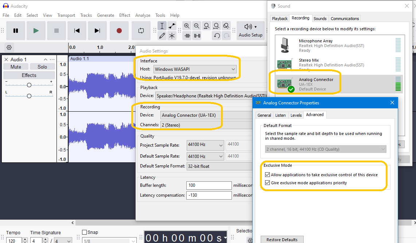
Task: Click the Pause button in Audacity toolbar
Action: pos(16,31)
